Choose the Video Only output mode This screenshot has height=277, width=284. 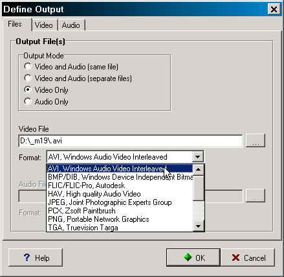(x=47, y=90)
